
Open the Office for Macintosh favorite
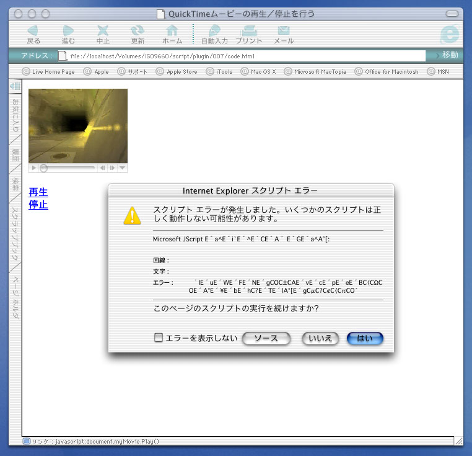(387, 72)
